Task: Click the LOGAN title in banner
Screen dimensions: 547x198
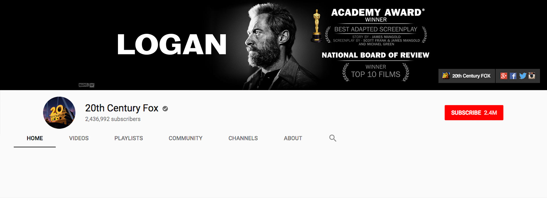Action: (x=172, y=45)
